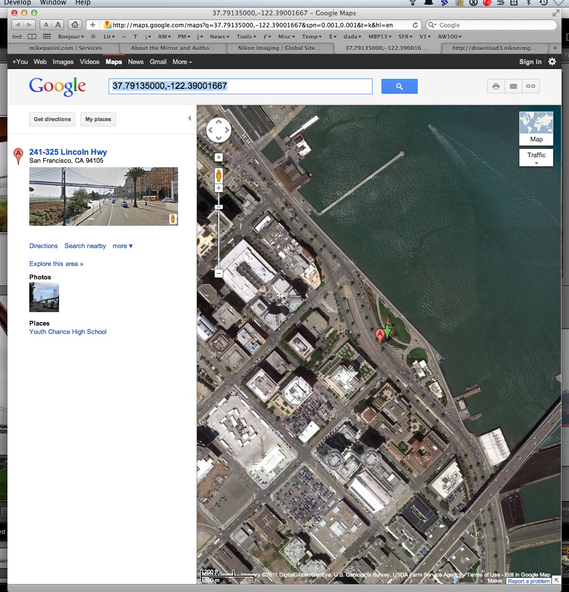
Task: Open the Window menu
Action: coord(53,2)
